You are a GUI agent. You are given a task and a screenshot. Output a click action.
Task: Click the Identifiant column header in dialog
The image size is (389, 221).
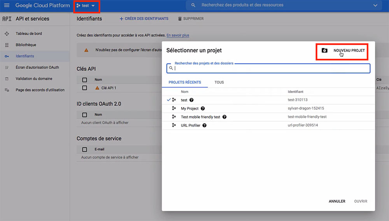[x=296, y=91]
